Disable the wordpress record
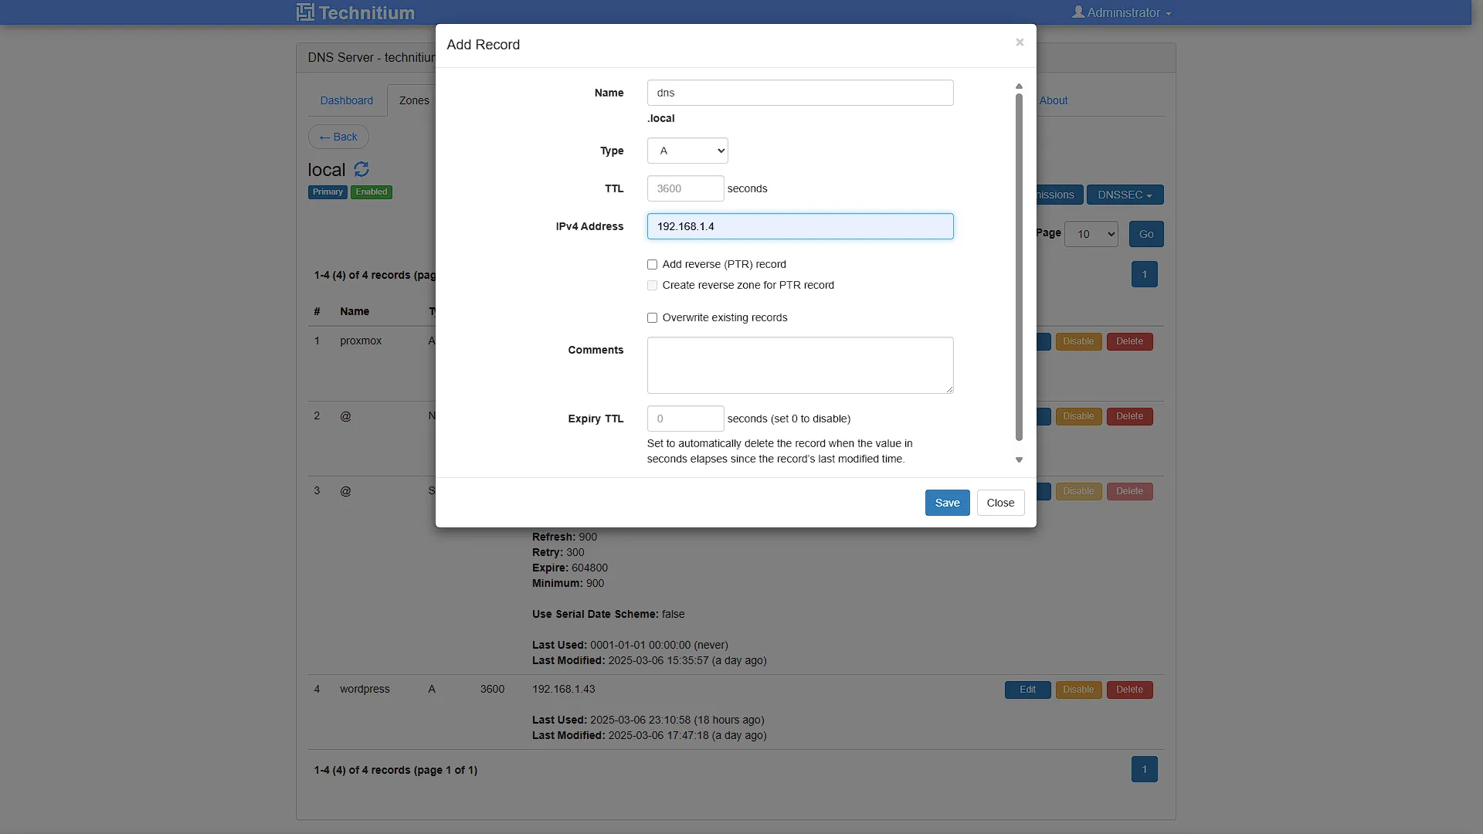The image size is (1483, 834). click(1078, 690)
